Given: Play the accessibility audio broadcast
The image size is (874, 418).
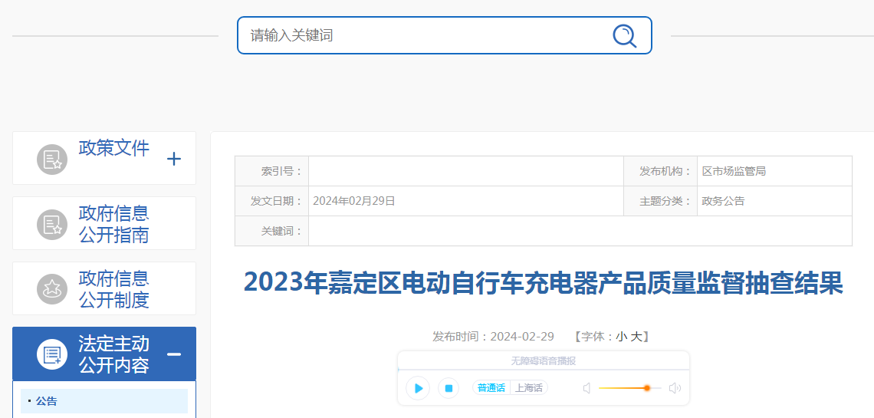Looking at the screenshot, I should click(418, 388).
